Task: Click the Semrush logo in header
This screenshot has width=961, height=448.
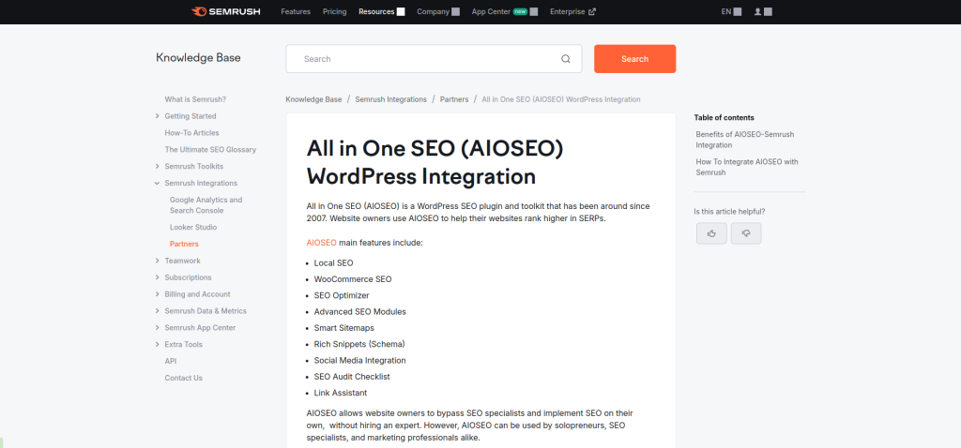Action: click(227, 11)
